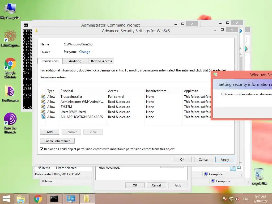
Task: Click the SYSTEM entry user icon
Action: point(43,107)
